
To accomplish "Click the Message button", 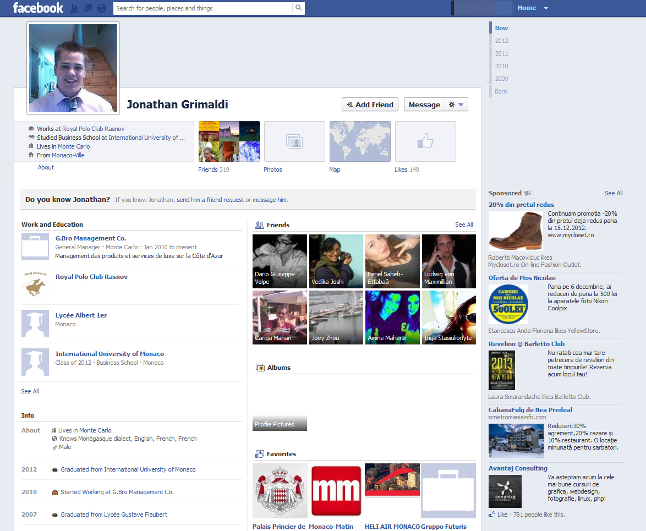I will tap(424, 105).
